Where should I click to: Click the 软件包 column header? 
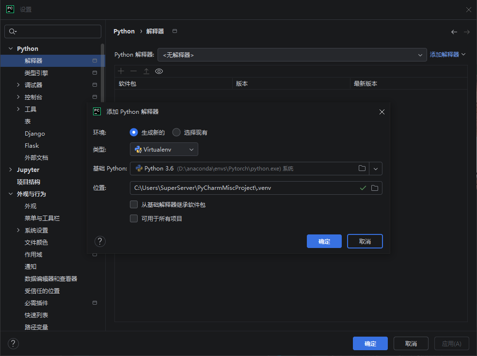pyautogui.click(x=174, y=84)
